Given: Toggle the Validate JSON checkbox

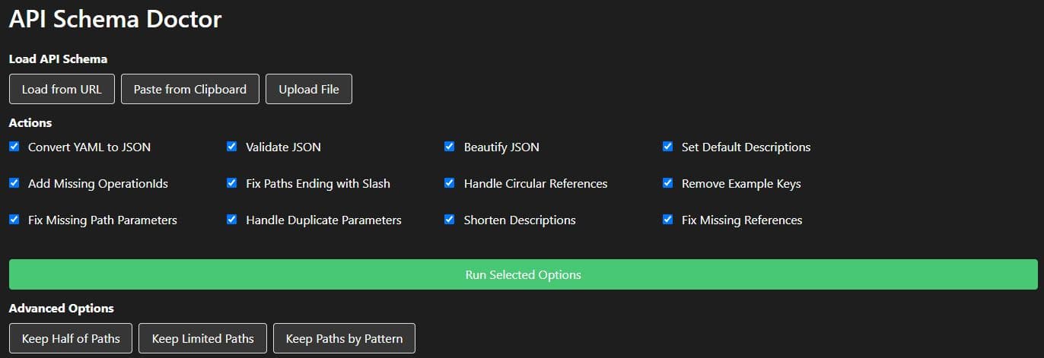Looking at the screenshot, I should click(x=232, y=147).
